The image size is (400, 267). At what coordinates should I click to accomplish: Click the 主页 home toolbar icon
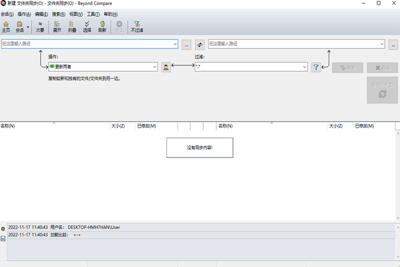[6, 27]
